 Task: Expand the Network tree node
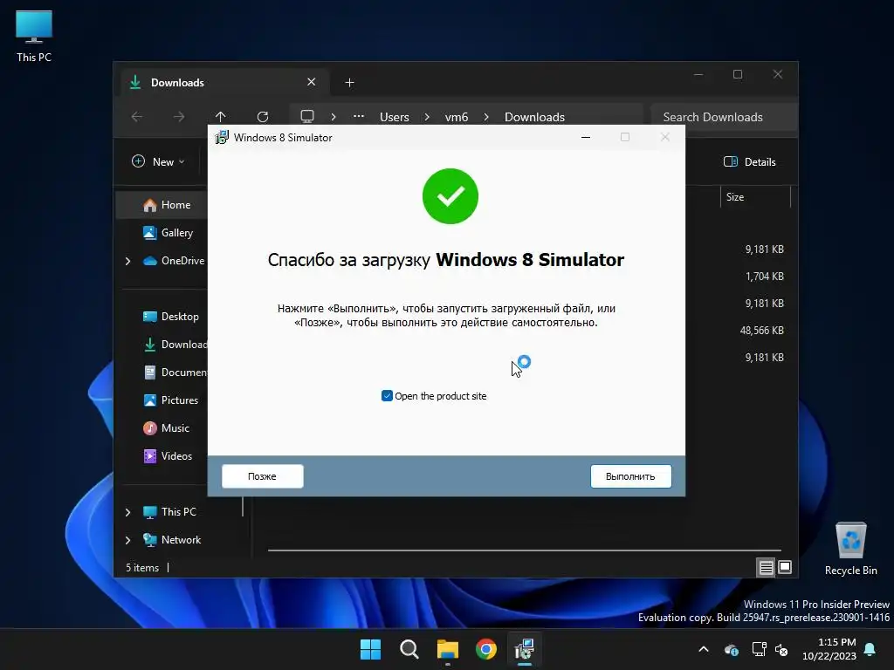127,540
